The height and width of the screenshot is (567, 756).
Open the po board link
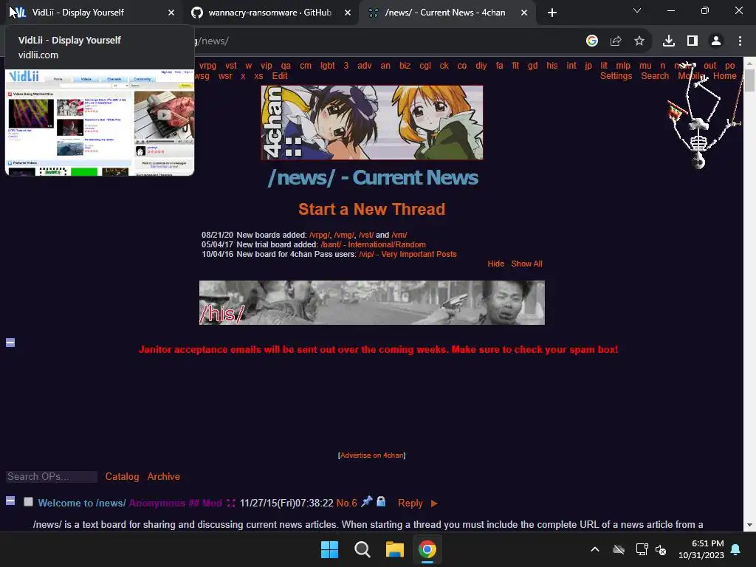point(730,66)
